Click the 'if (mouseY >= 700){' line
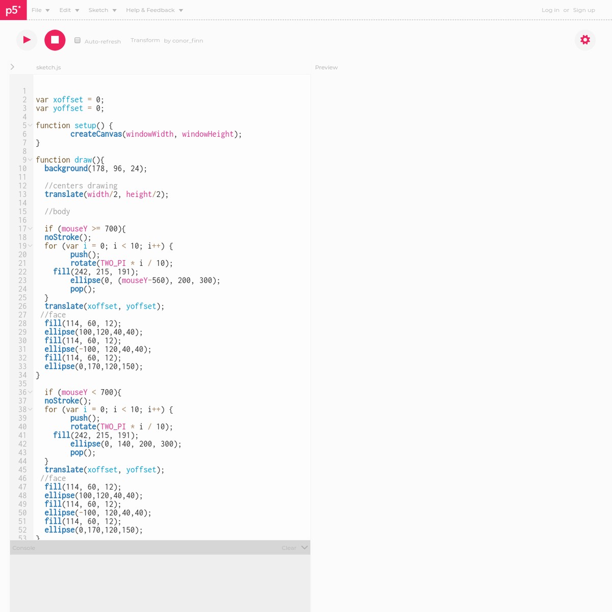Viewport: 612px width, 612px height. pyautogui.click(x=85, y=229)
